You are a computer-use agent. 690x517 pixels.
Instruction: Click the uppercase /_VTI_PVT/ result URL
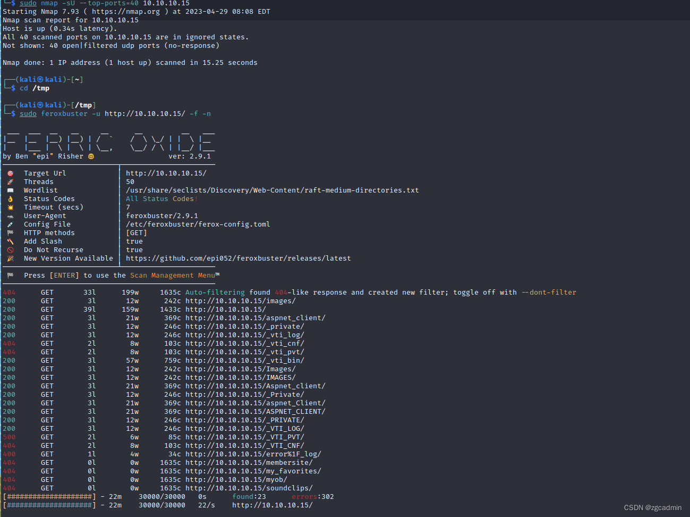[245, 437]
